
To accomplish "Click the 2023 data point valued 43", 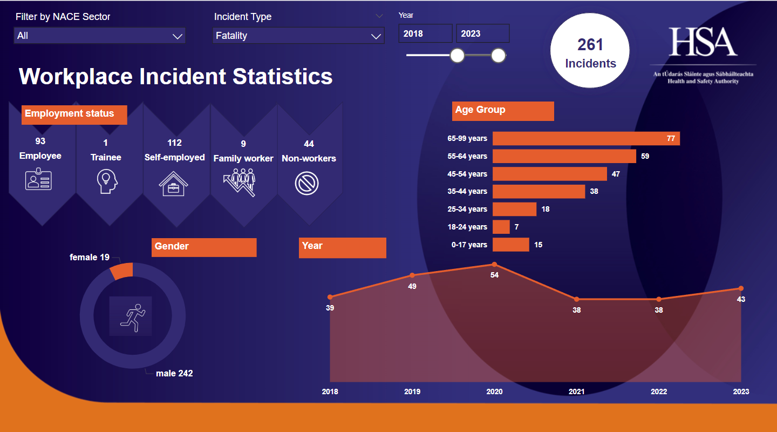I will tap(741, 288).
